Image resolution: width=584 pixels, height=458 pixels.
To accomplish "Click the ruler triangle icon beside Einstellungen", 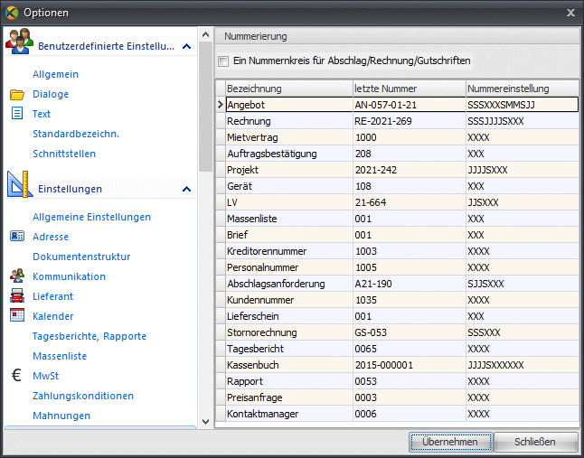I will [x=20, y=184].
